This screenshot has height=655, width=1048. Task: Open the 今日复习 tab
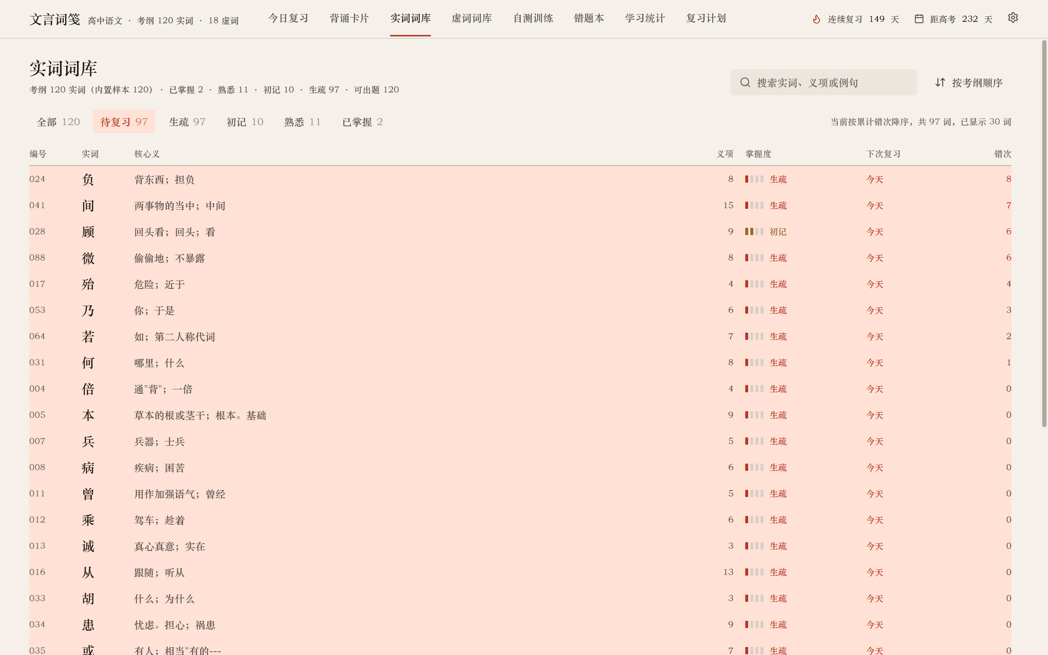tap(288, 18)
